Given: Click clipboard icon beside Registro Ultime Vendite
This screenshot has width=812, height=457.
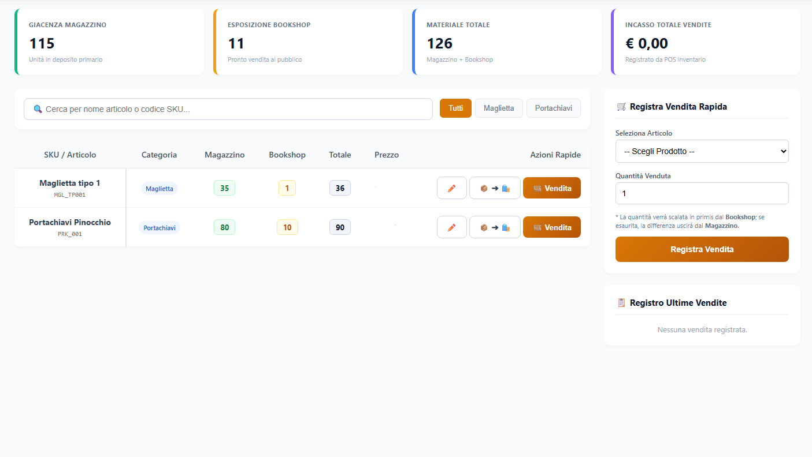Looking at the screenshot, I should click(x=621, y=303).
